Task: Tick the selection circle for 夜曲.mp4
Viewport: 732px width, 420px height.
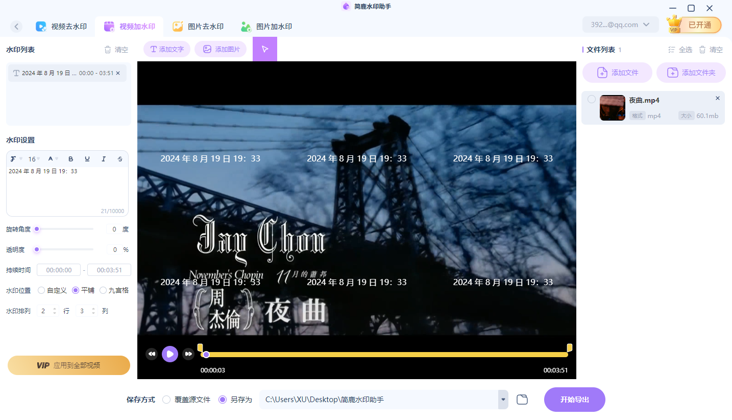Action: pos(592,99)
